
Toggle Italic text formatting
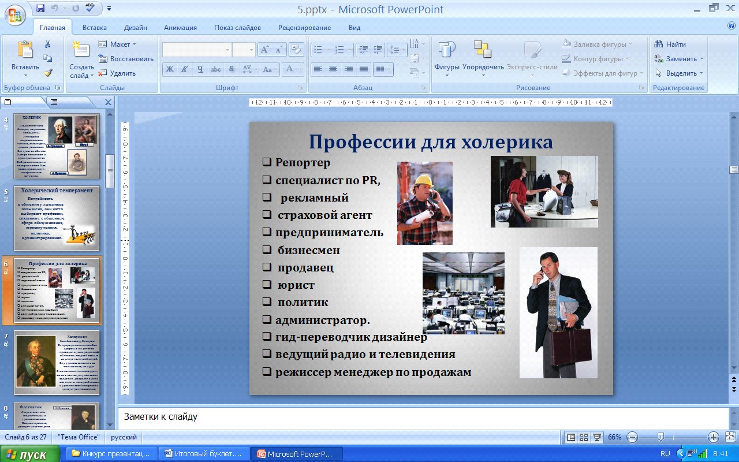(x=185, y=69)
